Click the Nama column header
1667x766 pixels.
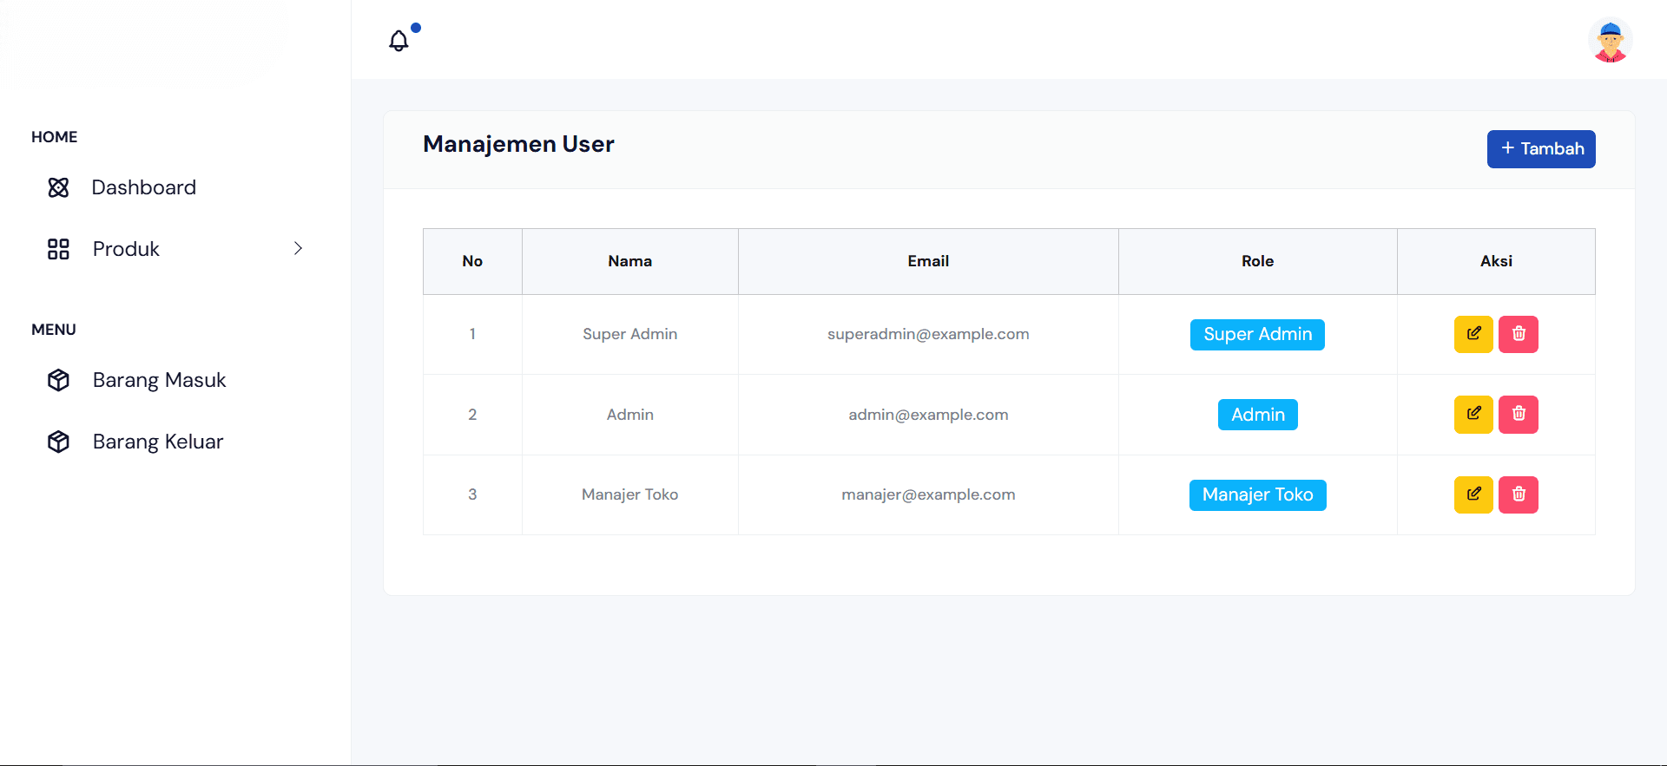[630, 261]
